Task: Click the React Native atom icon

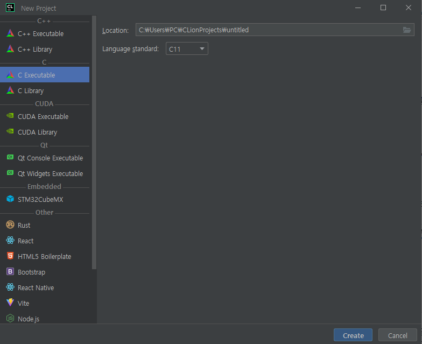Action: [10, 287]
